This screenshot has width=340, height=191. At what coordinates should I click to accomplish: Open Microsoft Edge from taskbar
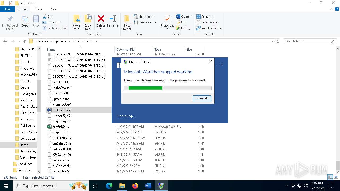109,186
